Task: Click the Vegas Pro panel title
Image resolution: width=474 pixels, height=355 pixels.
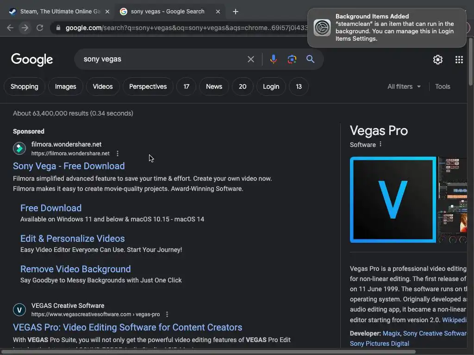Action: 379,131
